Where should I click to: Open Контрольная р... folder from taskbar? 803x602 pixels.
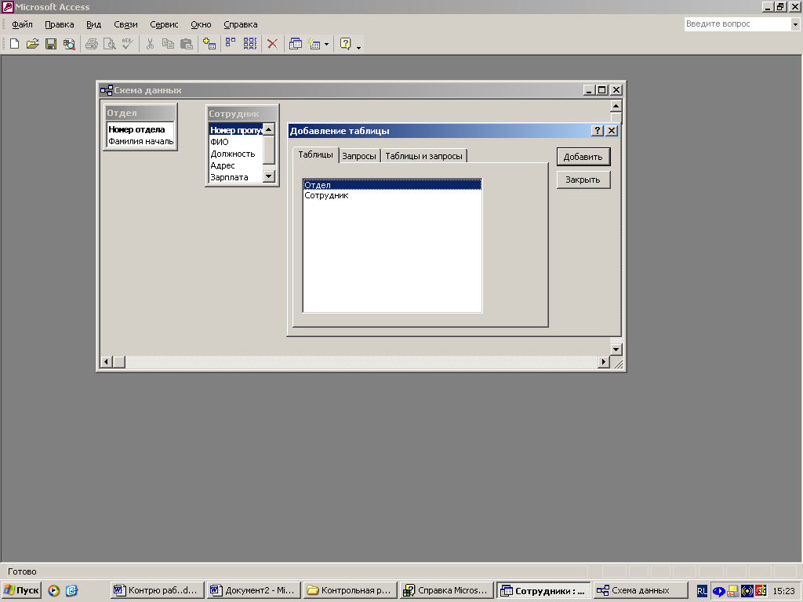pyautogui.click(x=350, y=590)
